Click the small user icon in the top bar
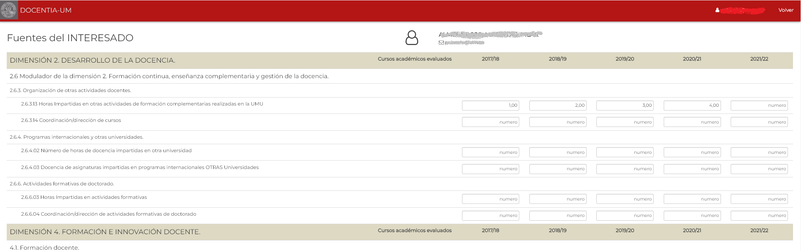Viewport: 801px width, 251px height. pos(717,10)
